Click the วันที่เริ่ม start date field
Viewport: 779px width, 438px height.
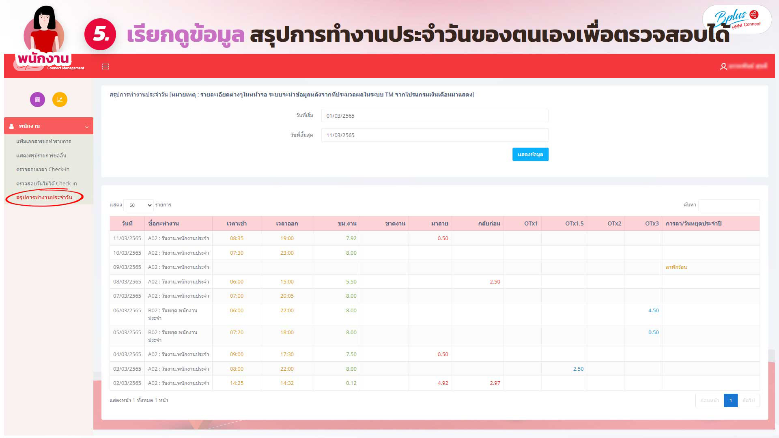point(435,116)
